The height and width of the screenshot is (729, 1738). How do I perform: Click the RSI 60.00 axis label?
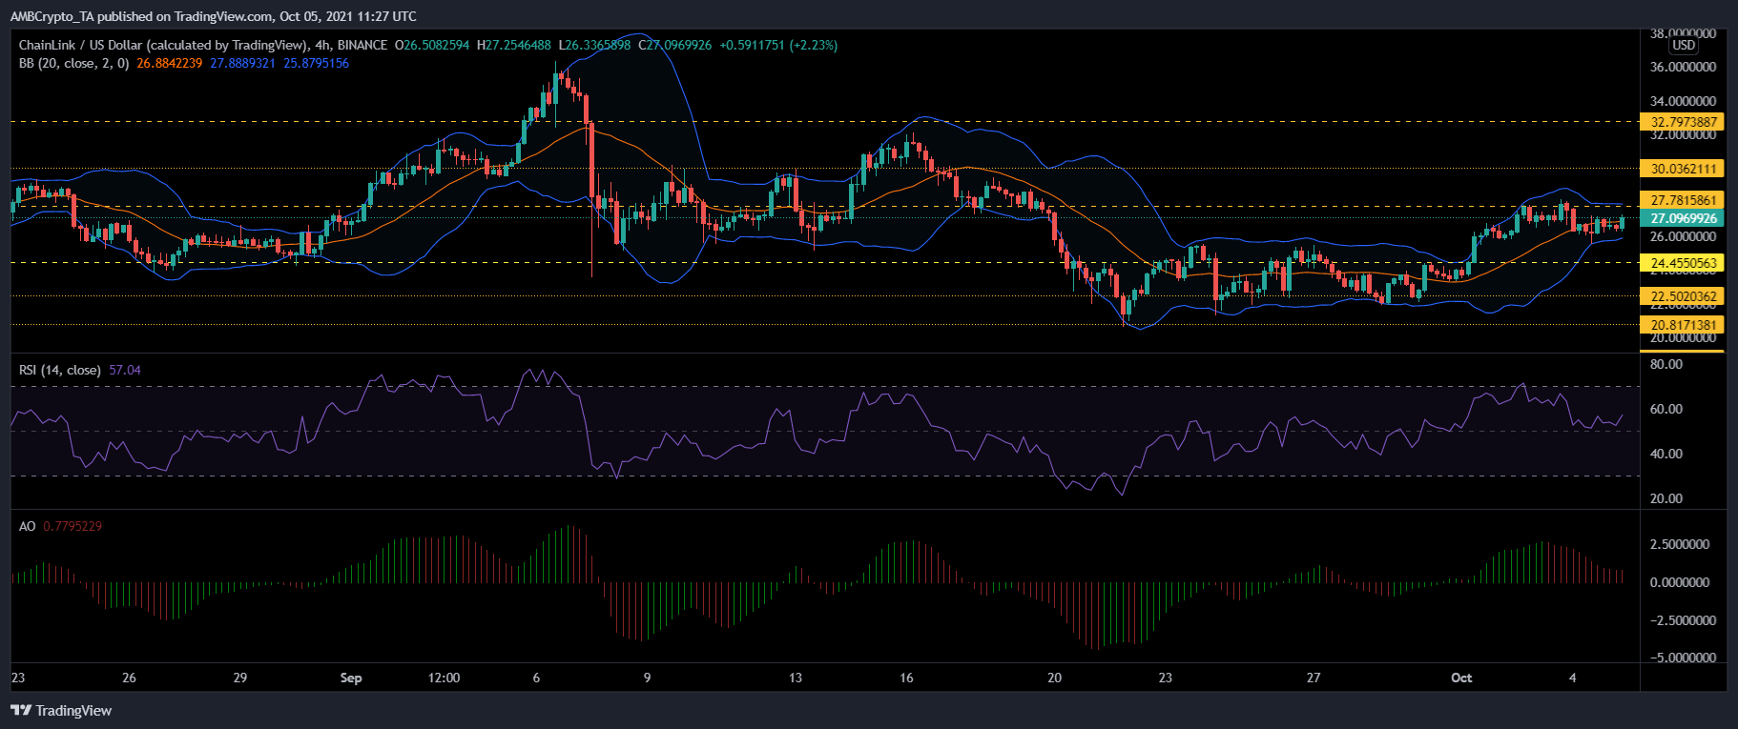(x=1666, y=409)
